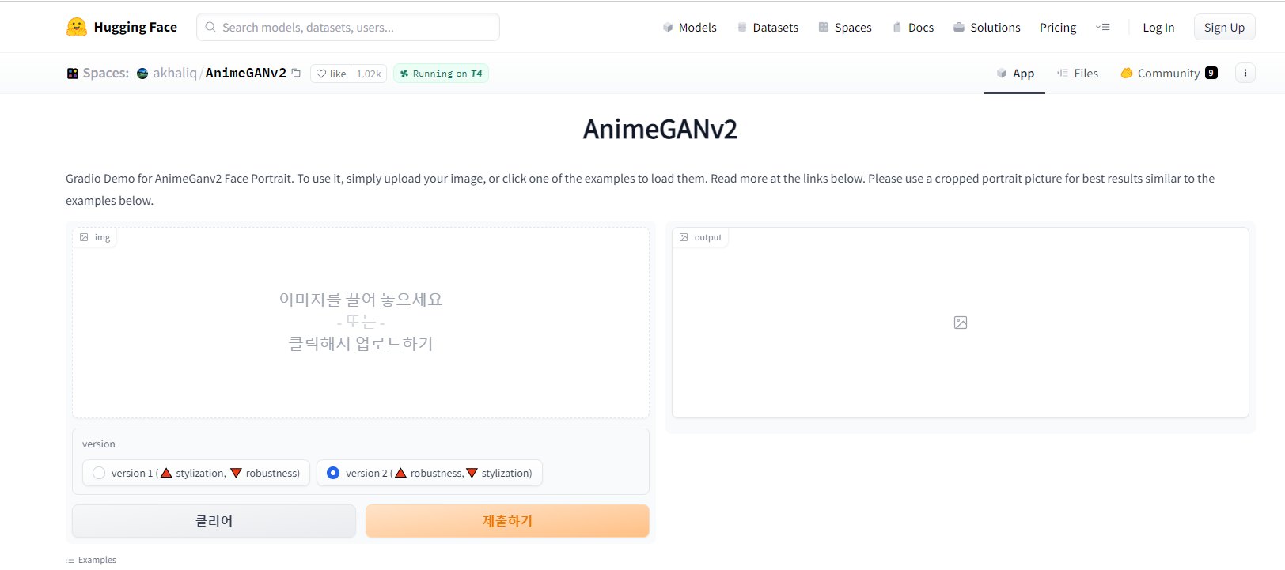The image size is (1285, 570).
Task: Click the Hugging Face emoji logo
Action: (76, 27)
